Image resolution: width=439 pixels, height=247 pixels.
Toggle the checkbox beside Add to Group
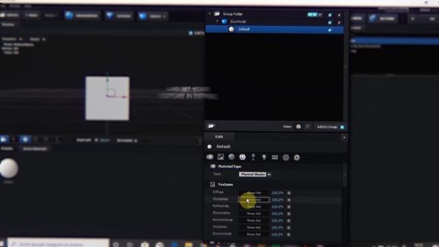point(342,127)
